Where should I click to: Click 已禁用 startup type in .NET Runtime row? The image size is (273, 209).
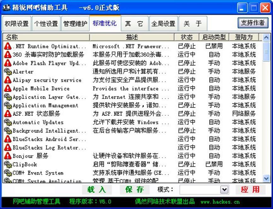click(214, 46)
